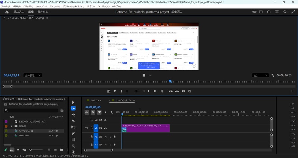Open the 1/2 playback resolution dropdown
This screenshot has width=298, height=158.
[x=260, y=75]
